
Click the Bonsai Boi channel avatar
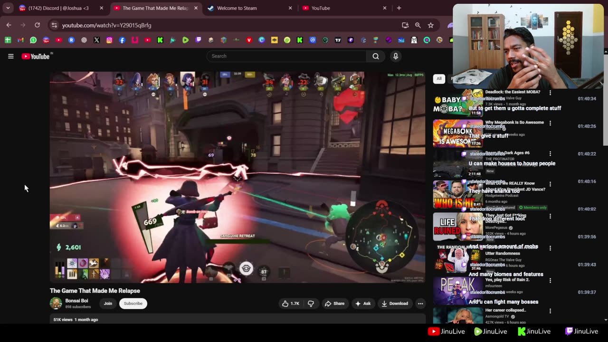coord(56,303)
